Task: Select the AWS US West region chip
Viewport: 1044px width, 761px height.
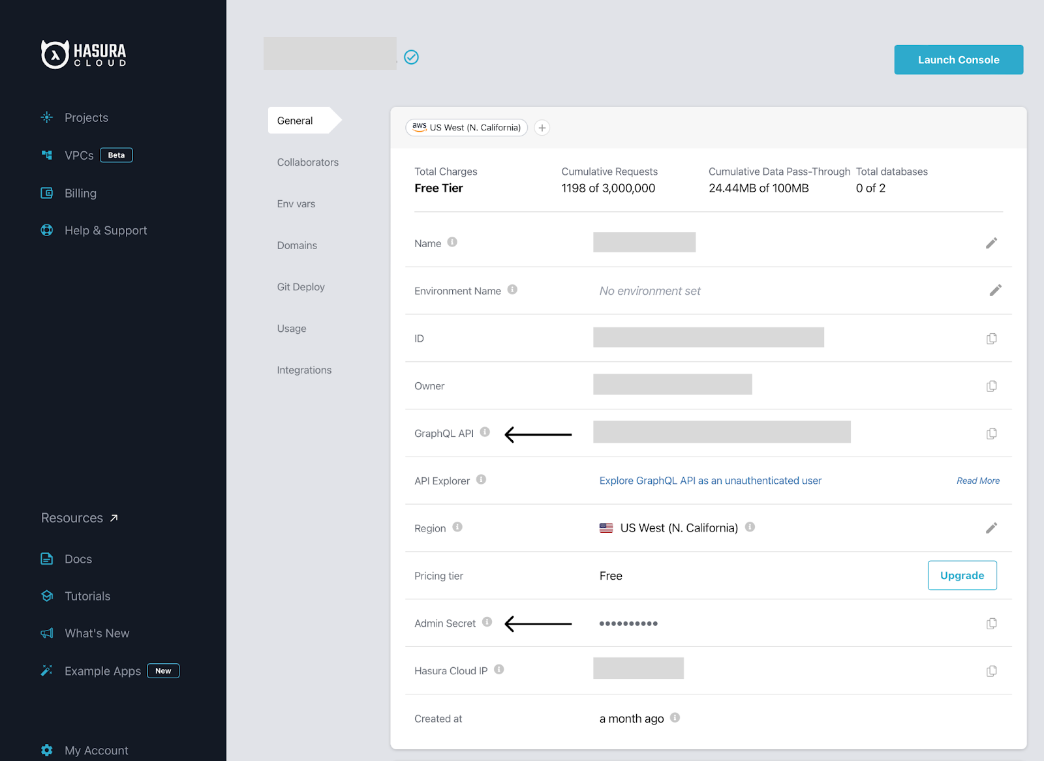Action: pyautogui.click(x=467, y=128)
